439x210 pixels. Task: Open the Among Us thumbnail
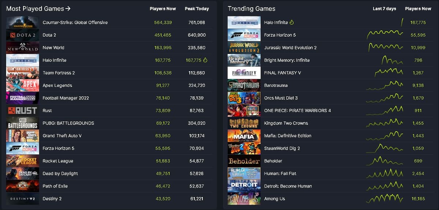click(244, 199)
